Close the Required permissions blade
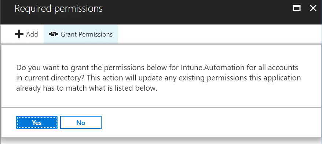The height and width of the screenshot is (144, 322). [313, 8]
